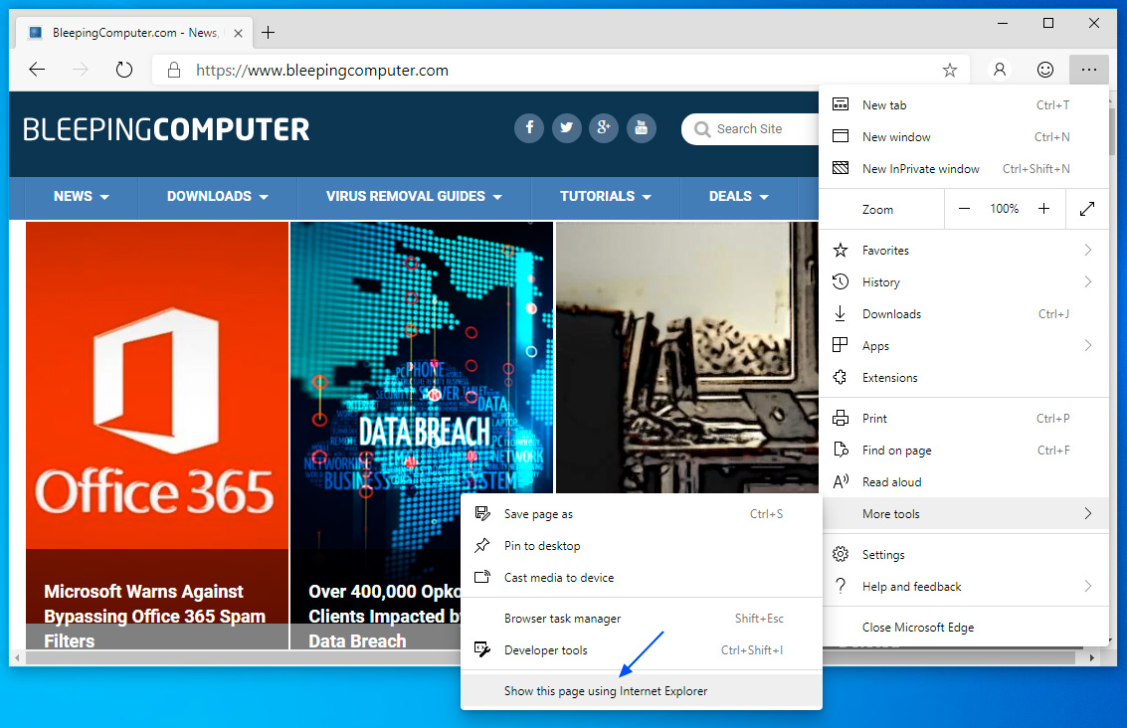Screen dimensions: 1127x728
Task: Expand Apps submenu chevron
Action: click(x=1087, y=345)
